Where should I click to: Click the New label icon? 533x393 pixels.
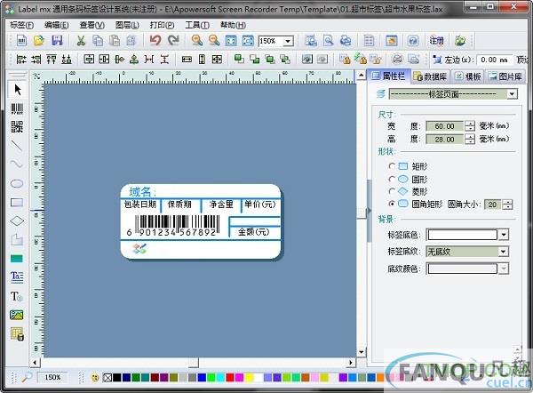(21, 41)
